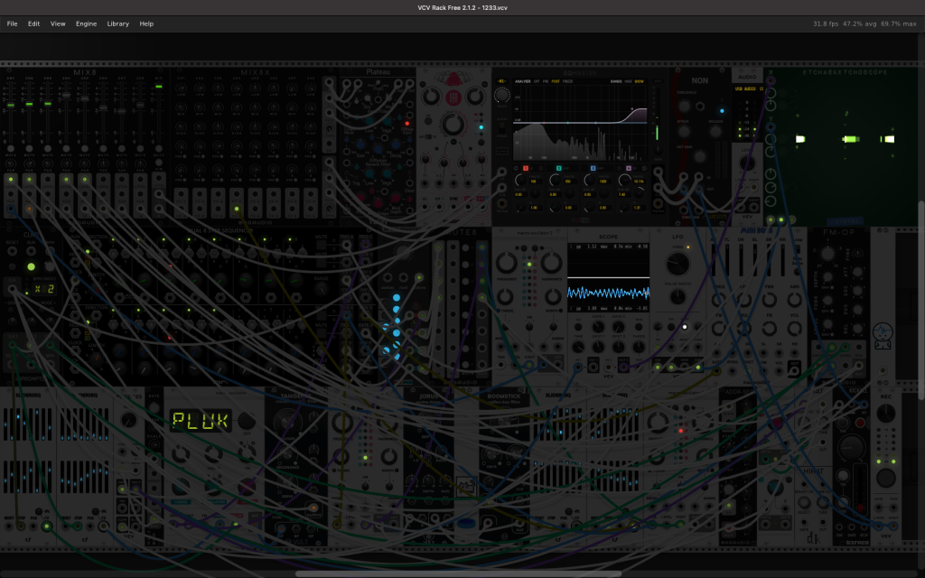Screen dimensions: 925x578
Task: Click the large cutoff knob on TANGENT filter
Action: 288,423
